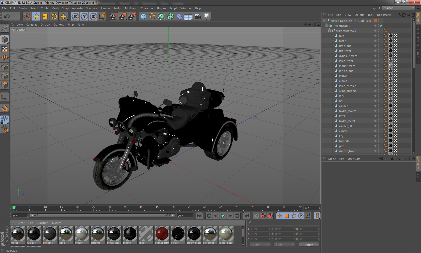Open Edit Render Settings
421x253 pixels.
132,17
